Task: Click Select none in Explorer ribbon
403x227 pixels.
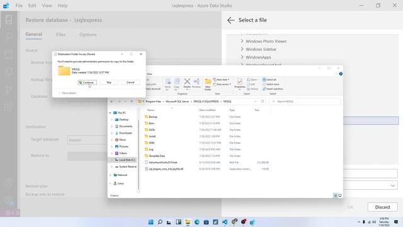Action: [271, 84]
